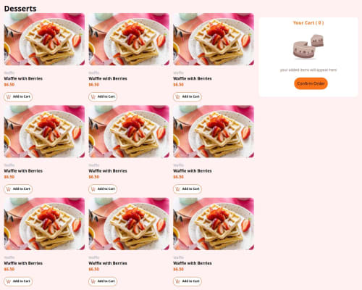Image resolution: width=362 pixels, height=290 pixels.
Task: Open the first row's left waffle image
Action: tap(44, 39)
